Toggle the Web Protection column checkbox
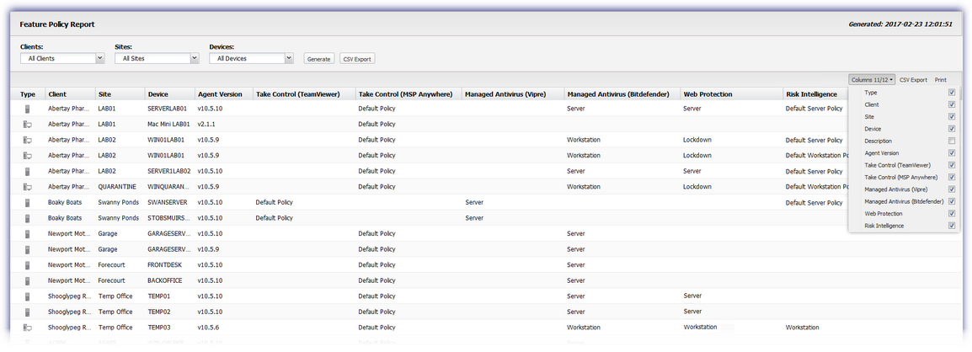Image resolution: width=972 pixels, height=352 pixels. [952, 214]
